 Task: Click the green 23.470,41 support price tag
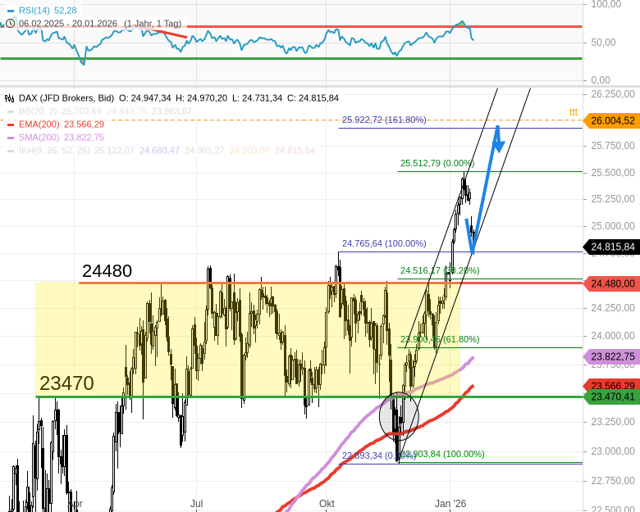tap(611, 396)
